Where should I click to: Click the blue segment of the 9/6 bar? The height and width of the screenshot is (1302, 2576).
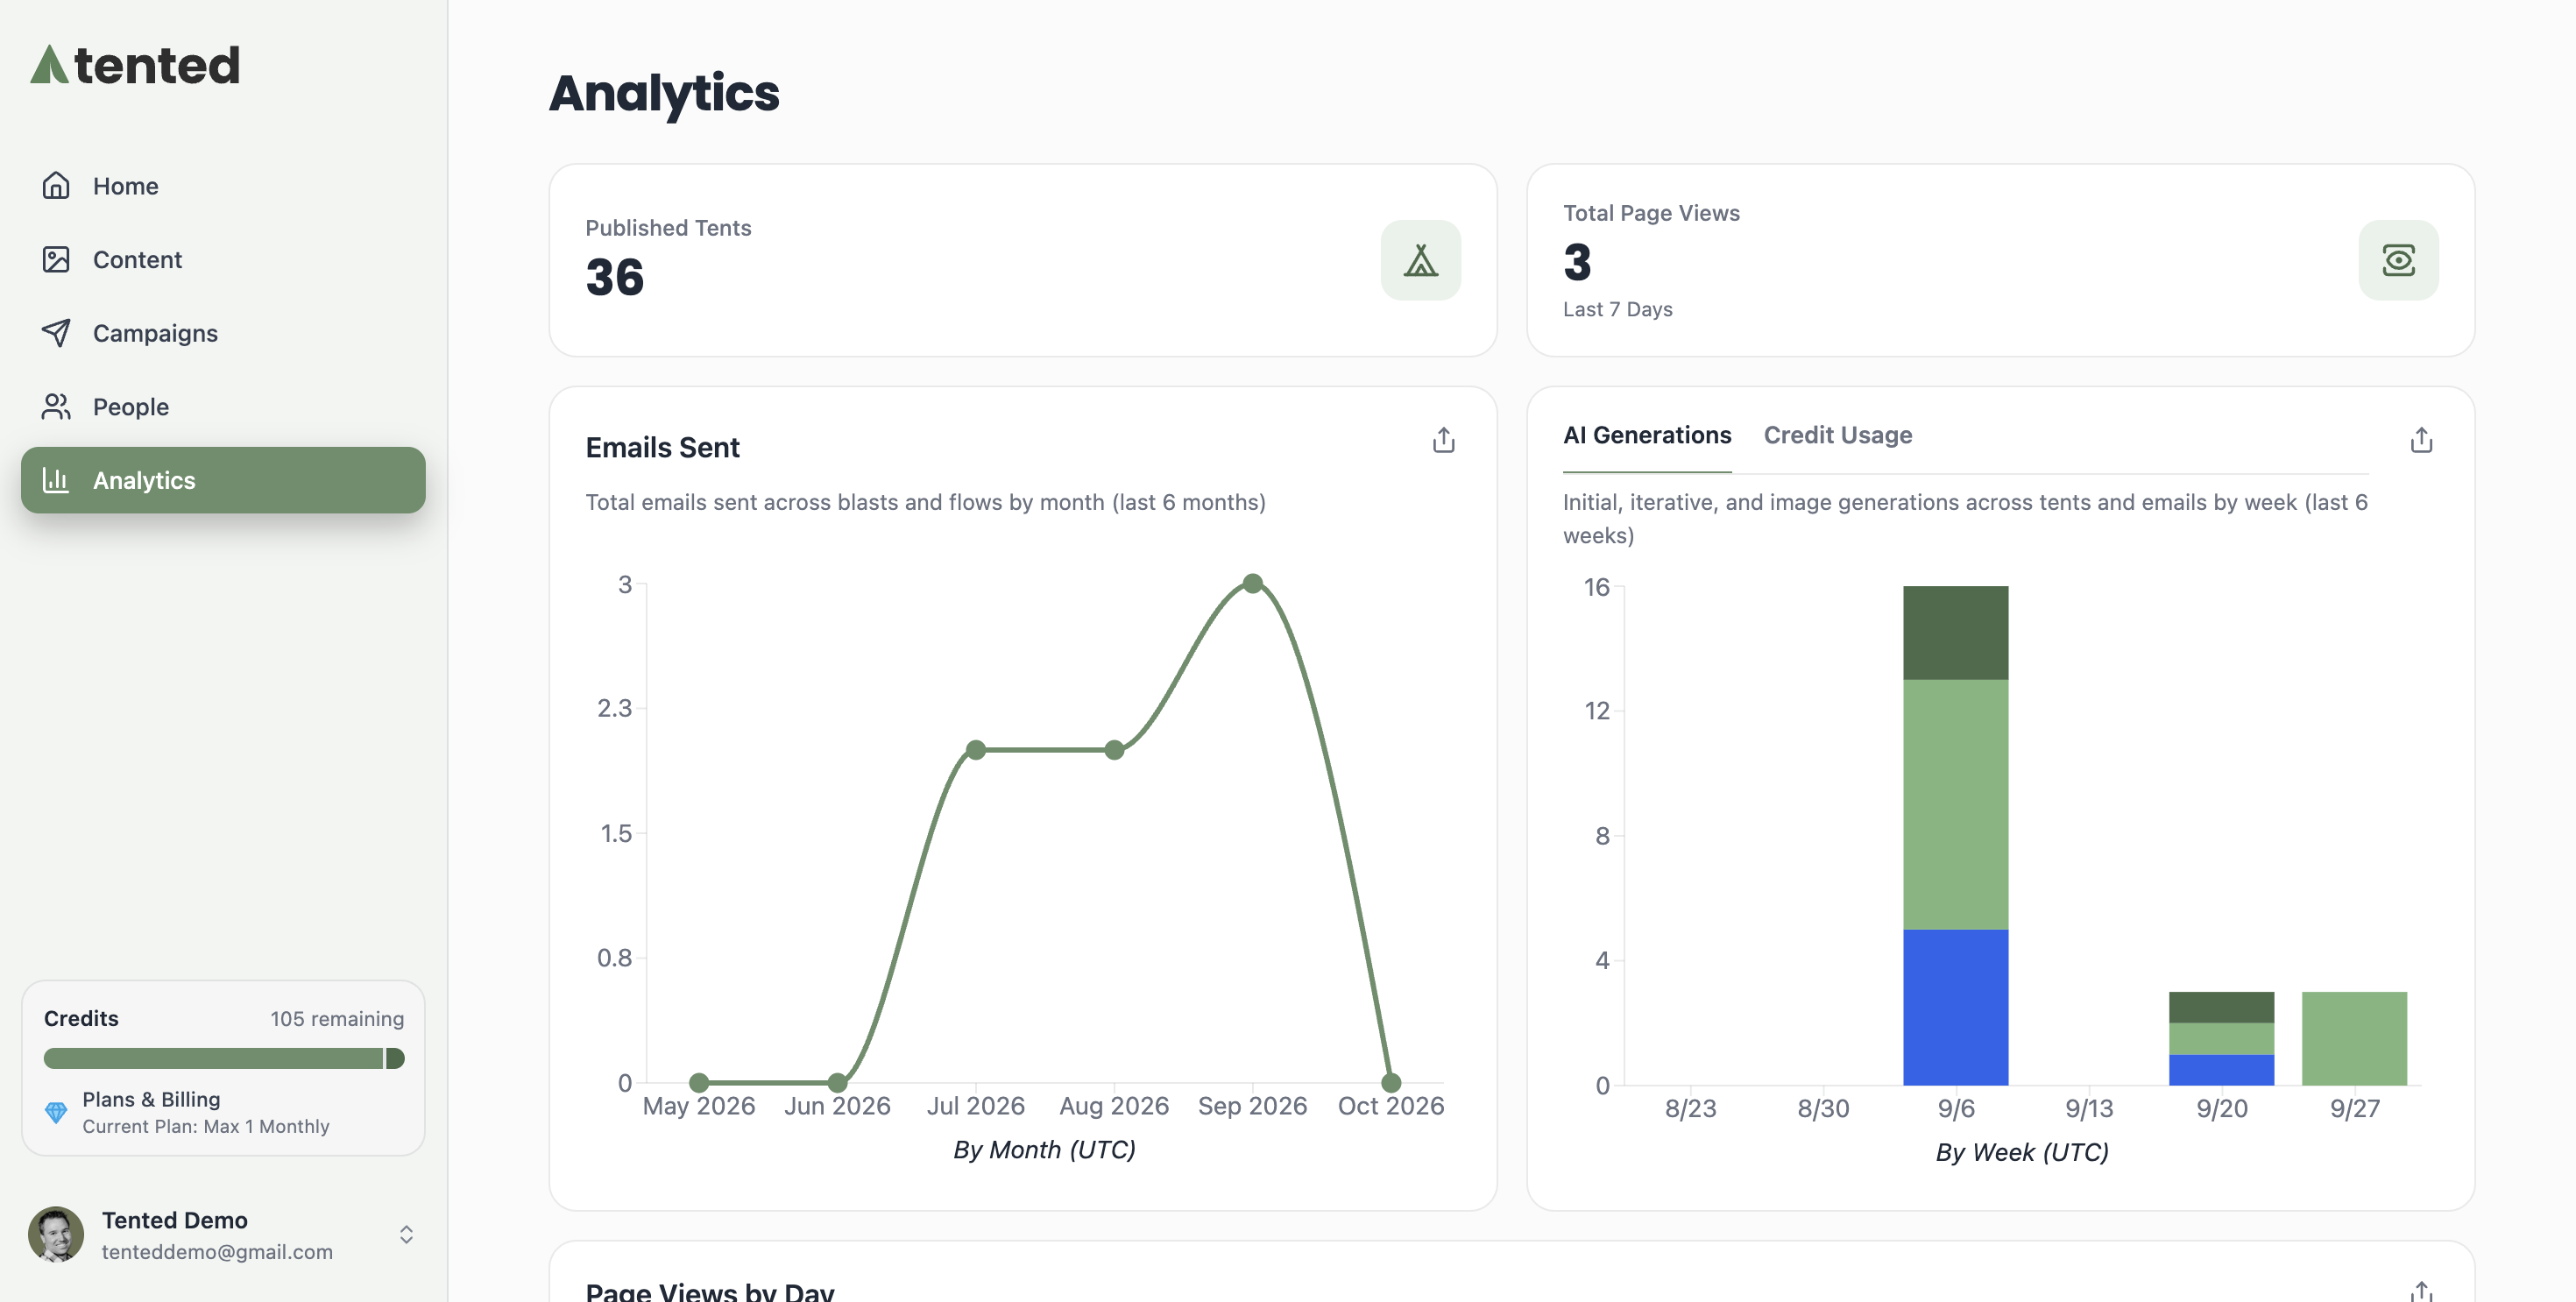point(1955,1007)
